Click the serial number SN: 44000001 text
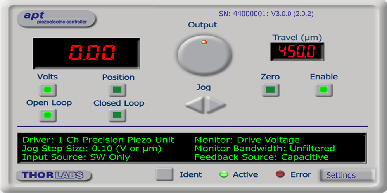 coord(244,14)
